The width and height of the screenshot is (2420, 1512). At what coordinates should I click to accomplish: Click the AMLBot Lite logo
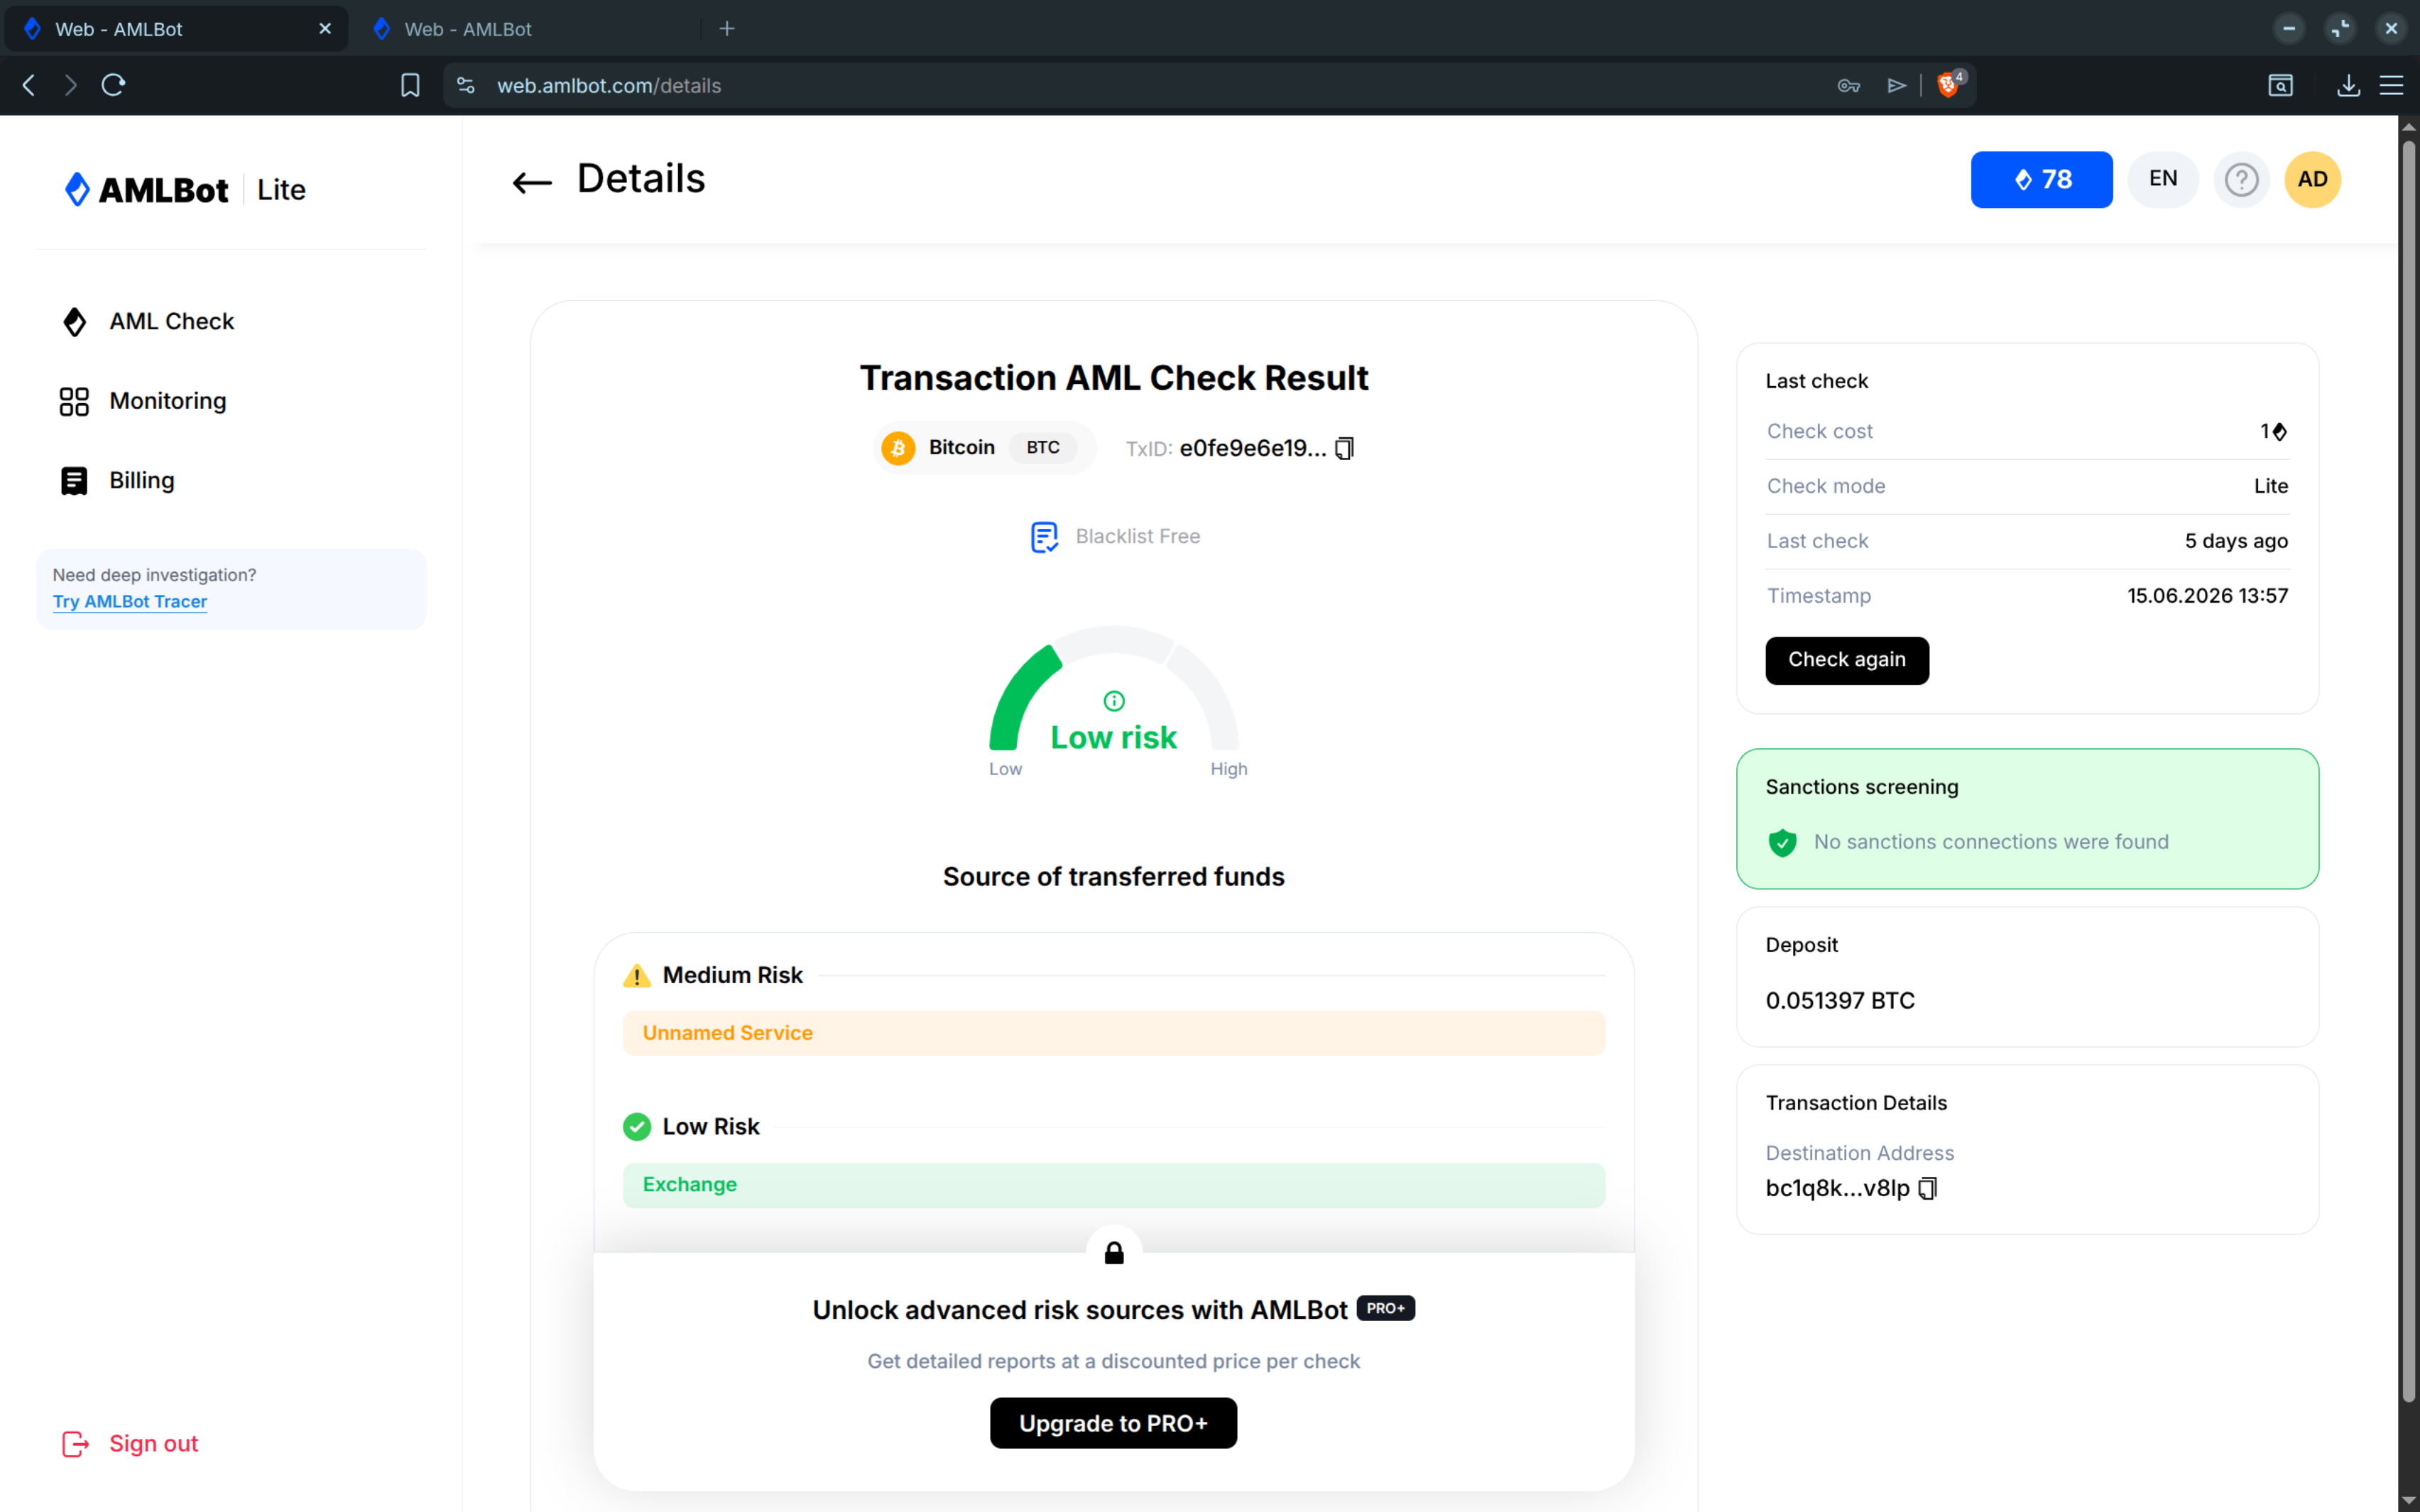(185, 189)
